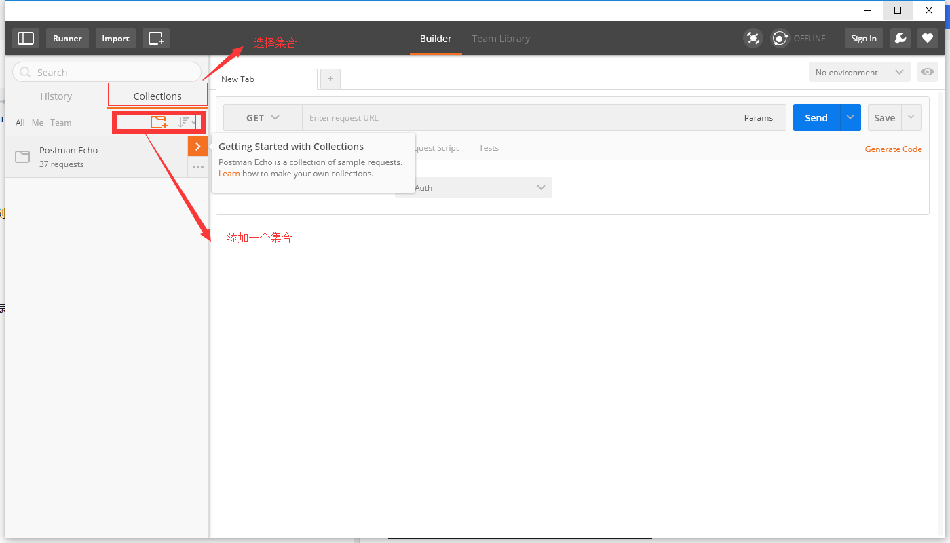Click the heart icon in the header
The image size is (950, 543).
click(x=928, y=38)
